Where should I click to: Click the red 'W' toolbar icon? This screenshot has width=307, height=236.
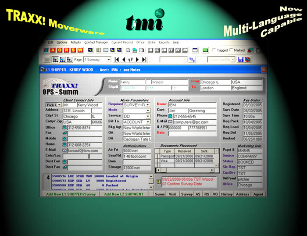pos(80,50)
